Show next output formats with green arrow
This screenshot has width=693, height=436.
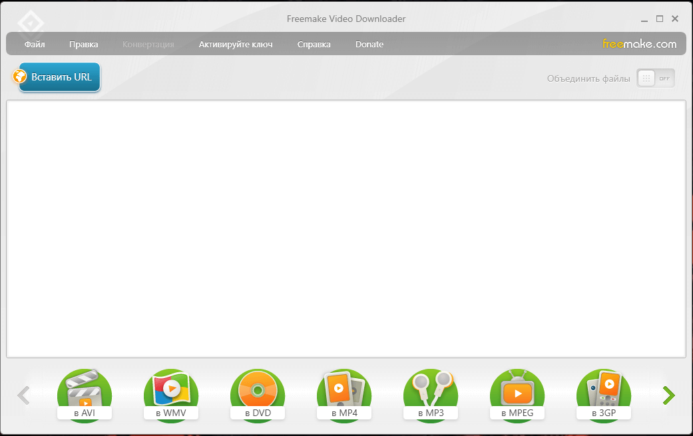point(668,395)
